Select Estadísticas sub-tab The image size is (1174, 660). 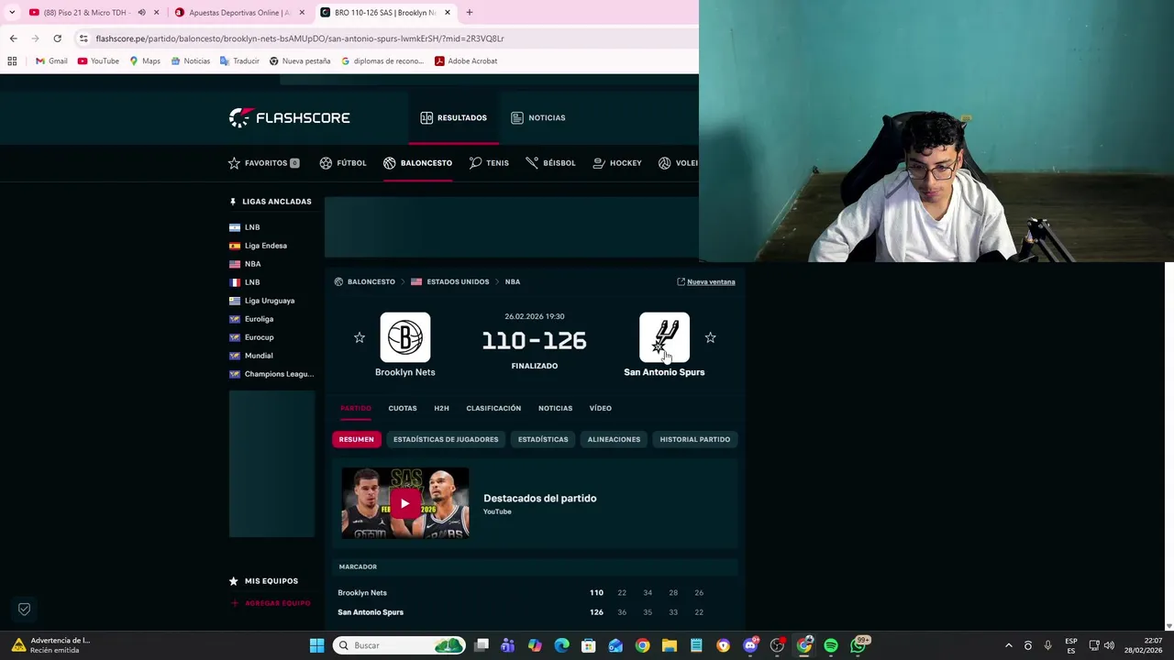(x=543, y=439)
